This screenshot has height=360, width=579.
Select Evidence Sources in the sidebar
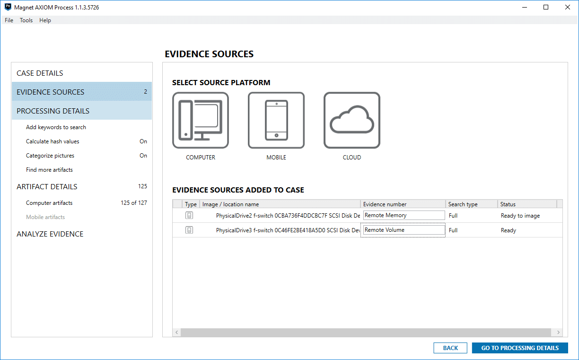tap(82, 92)
